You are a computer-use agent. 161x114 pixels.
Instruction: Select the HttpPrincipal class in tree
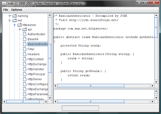pyautogui.click(x=36, y=74)
